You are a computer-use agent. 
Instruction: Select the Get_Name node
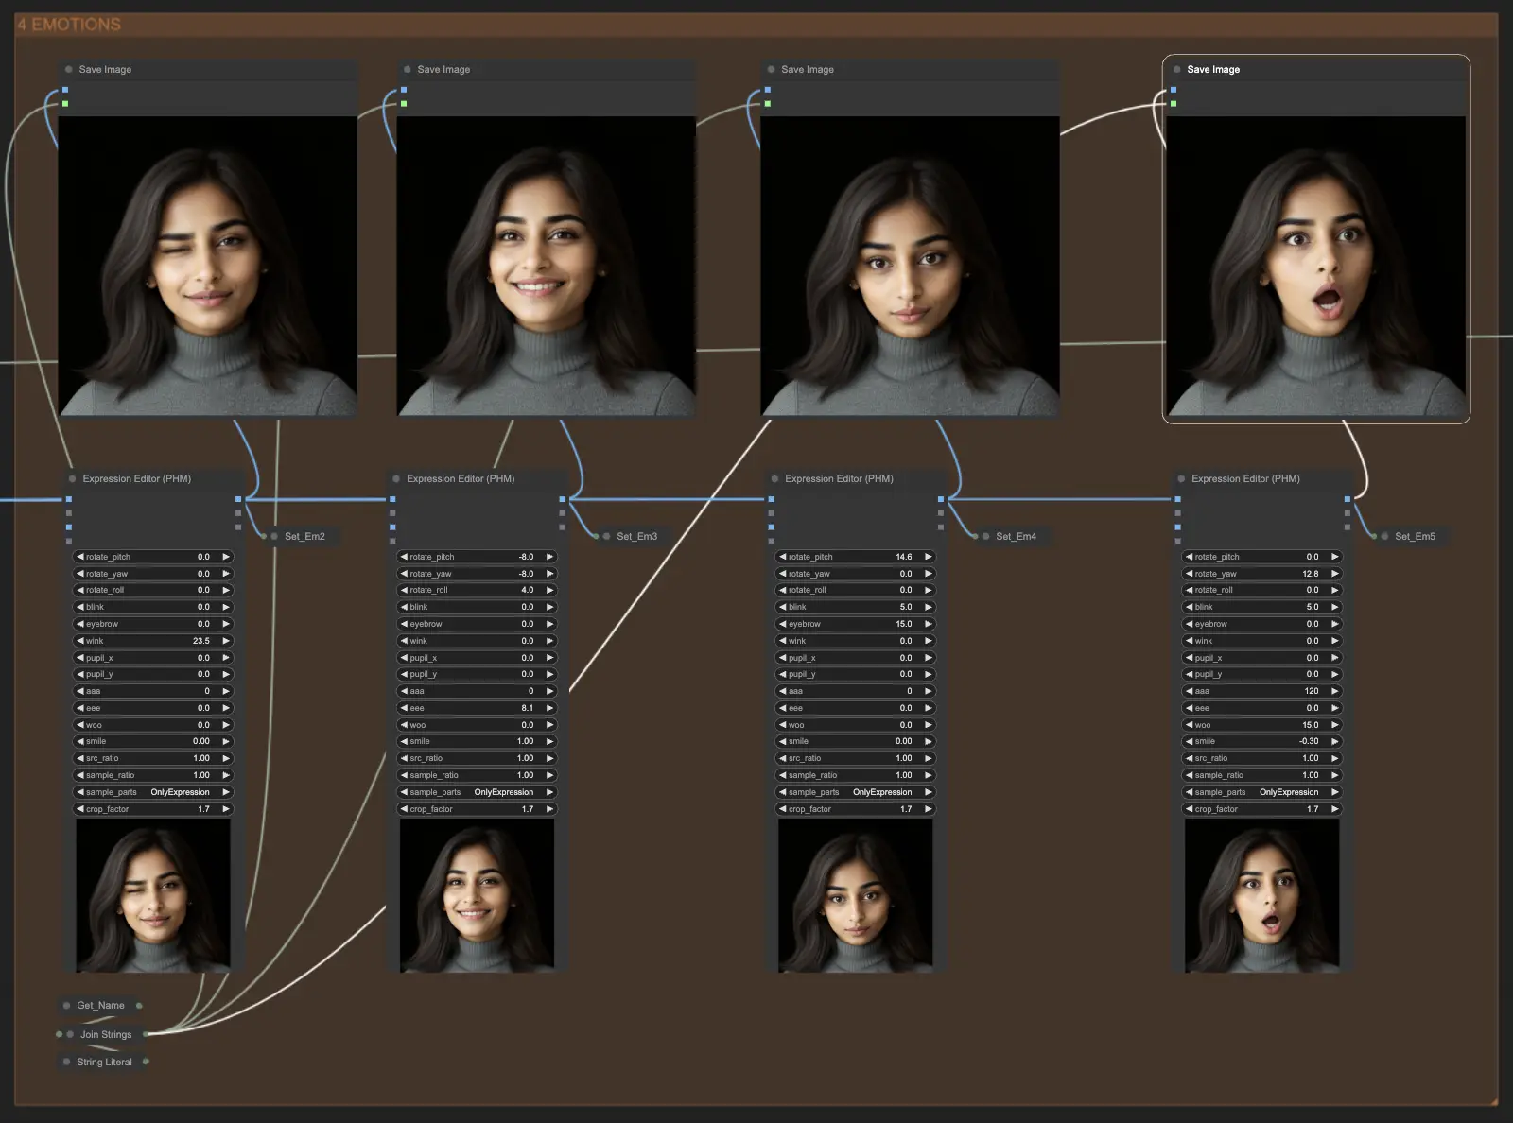[x=100, y=1006]
